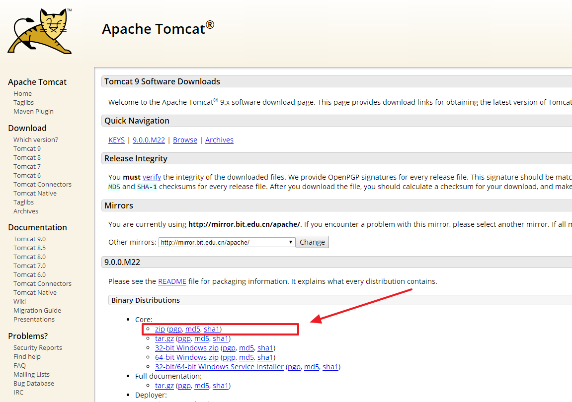Go to Tomcat 8 download page
The image size is (572, 402).
point(27,157)
